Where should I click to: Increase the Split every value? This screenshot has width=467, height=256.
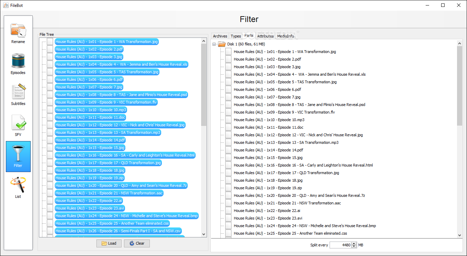(354, 244)
